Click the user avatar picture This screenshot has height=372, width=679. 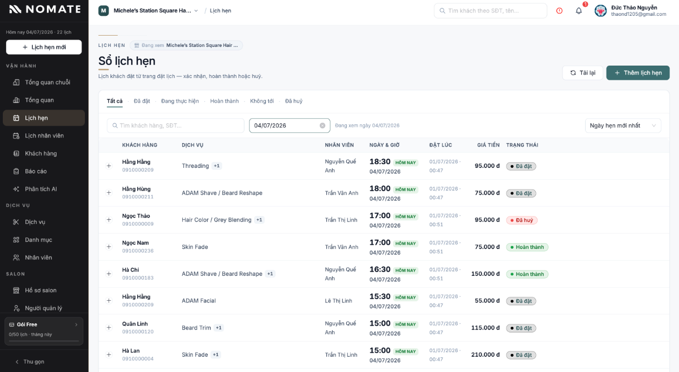point(600,11)
